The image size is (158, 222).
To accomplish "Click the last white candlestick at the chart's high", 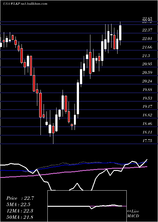I will (120, 33).
